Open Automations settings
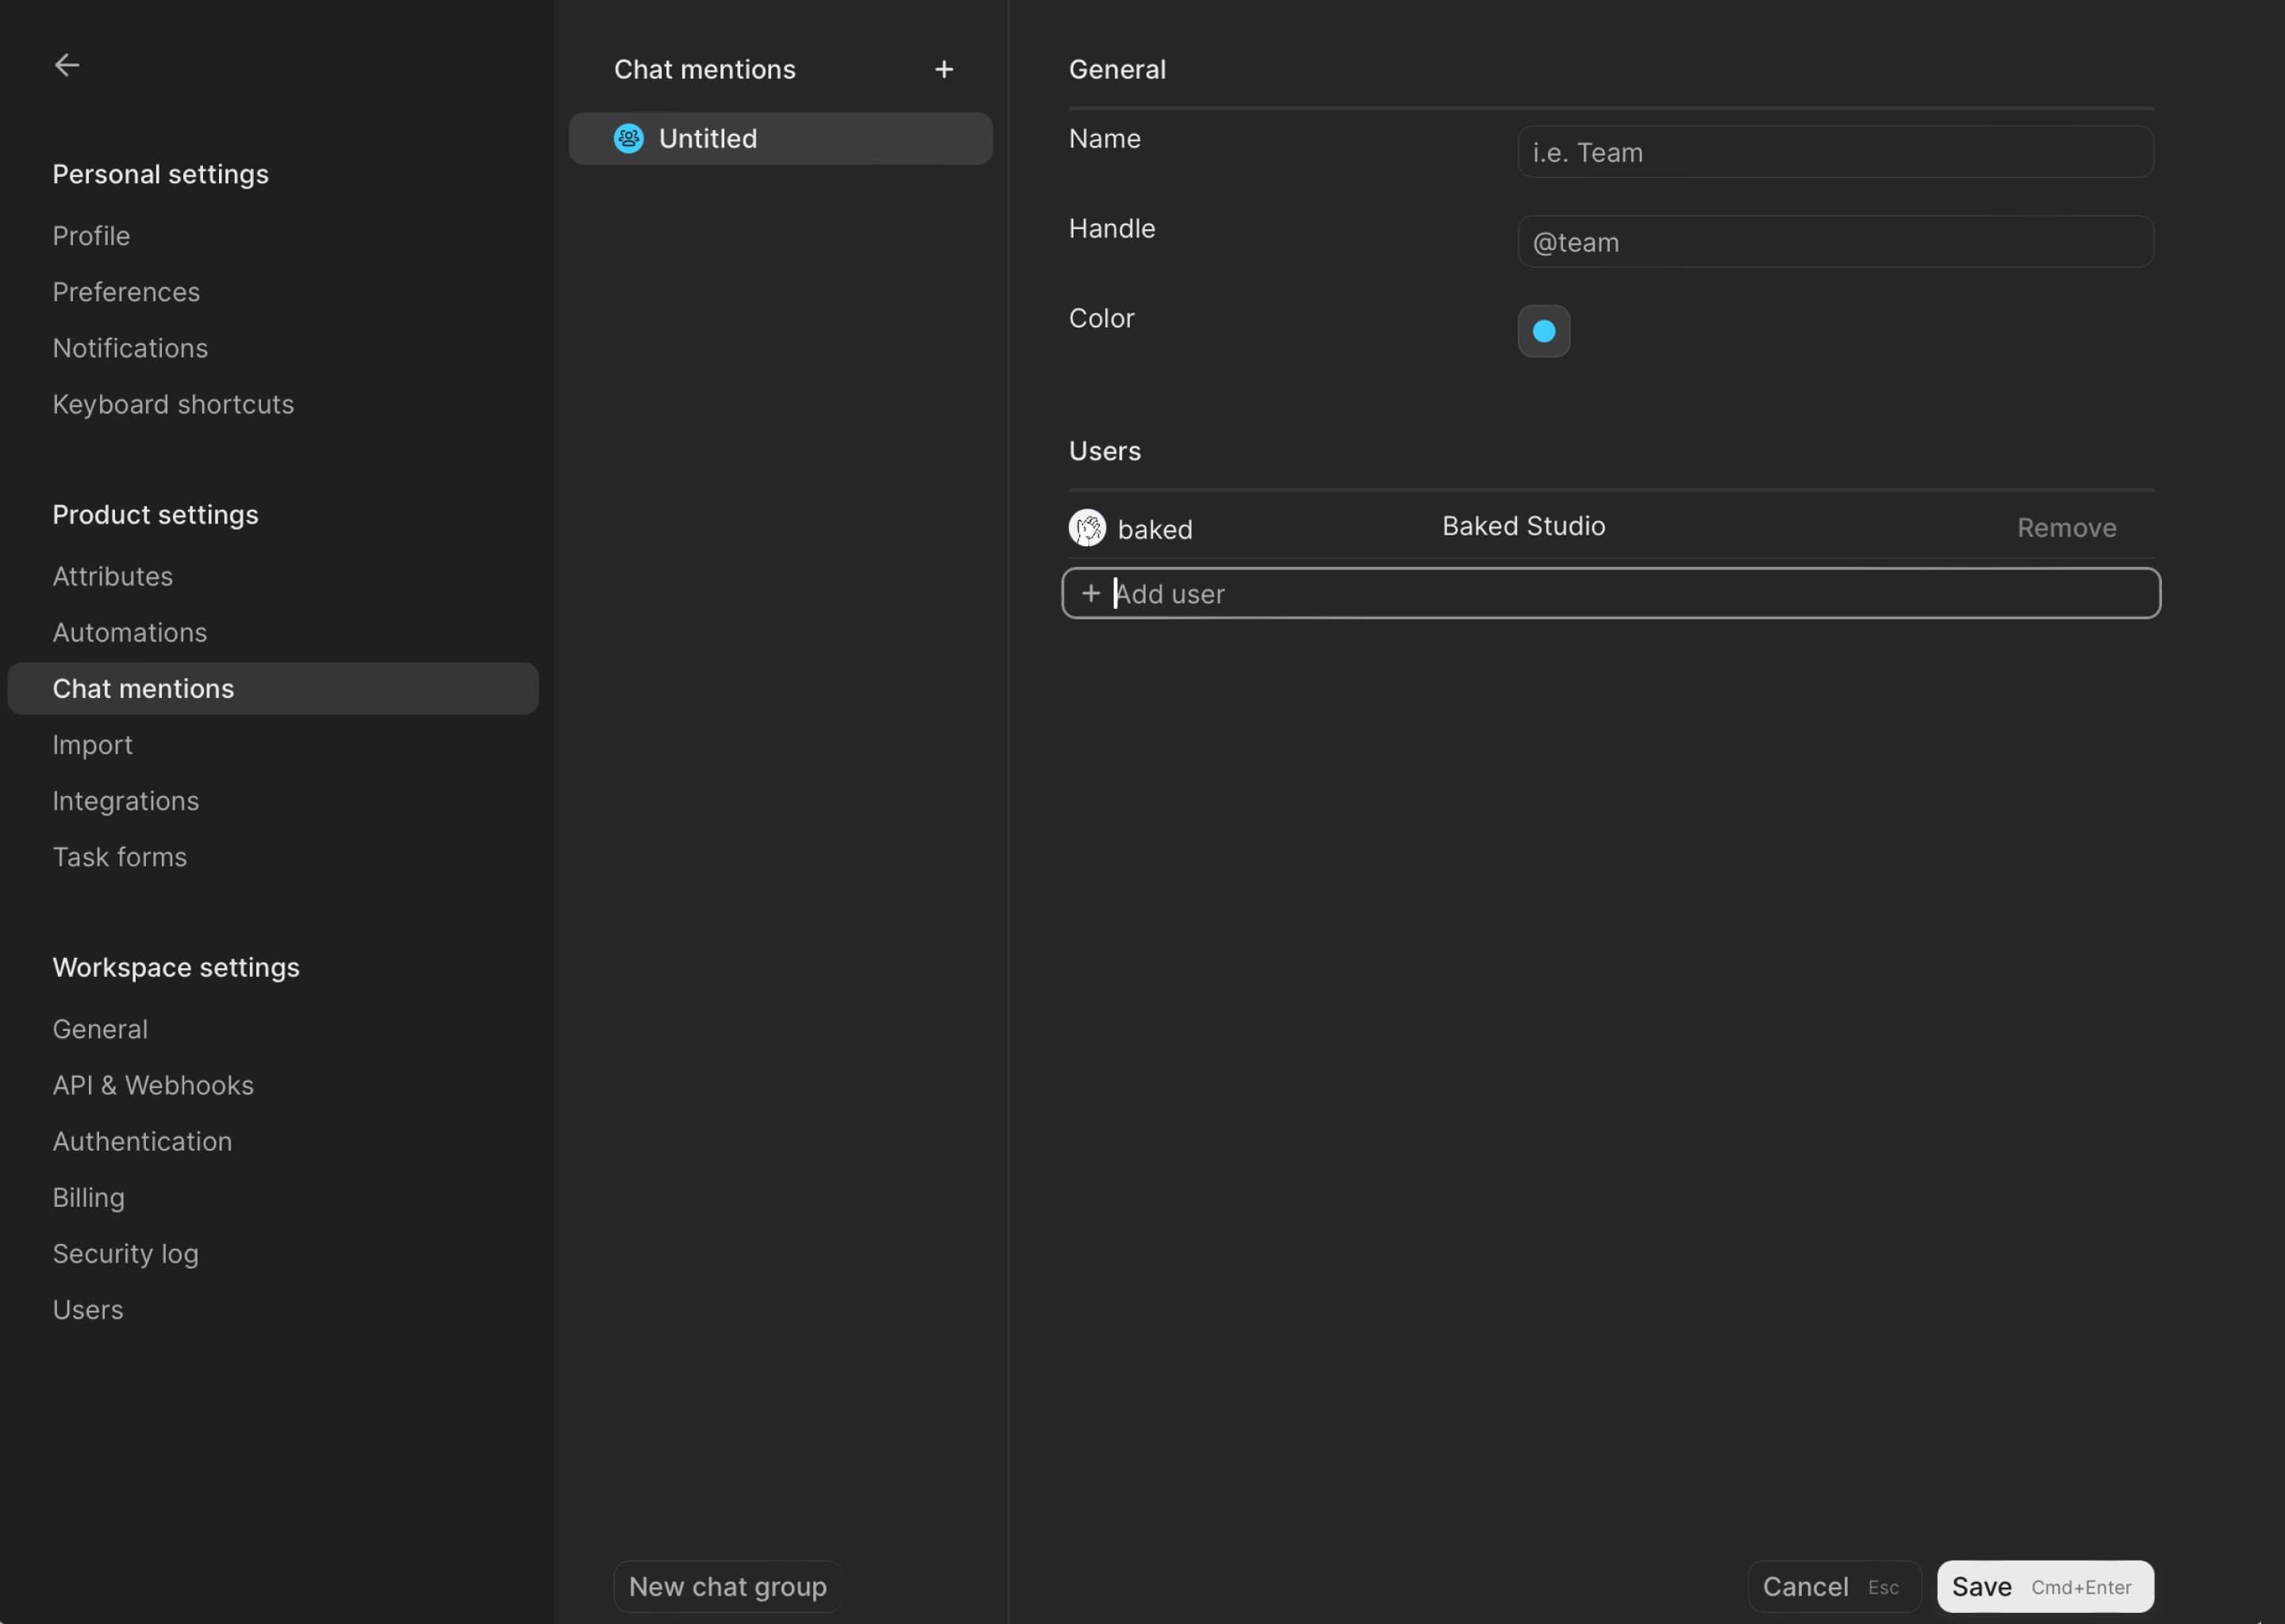The width and height of the screenshot is (2285, 1624). tap(130, 632)
